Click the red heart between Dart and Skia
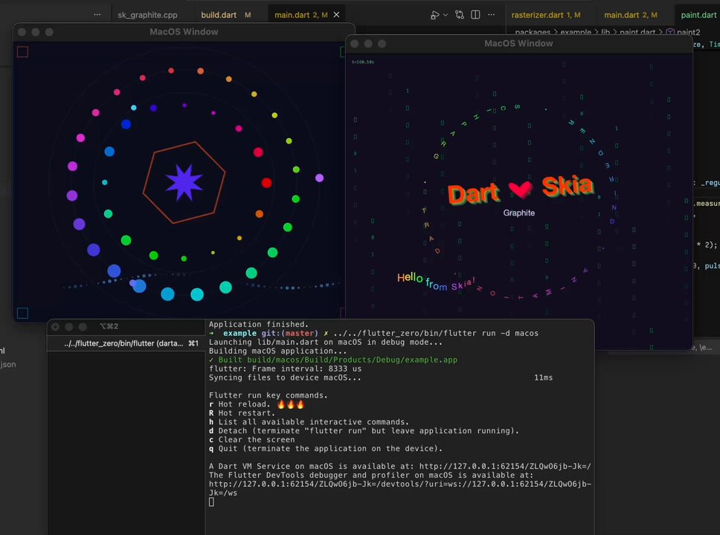The width and height of the screenshot is (720, 535). 521,190
